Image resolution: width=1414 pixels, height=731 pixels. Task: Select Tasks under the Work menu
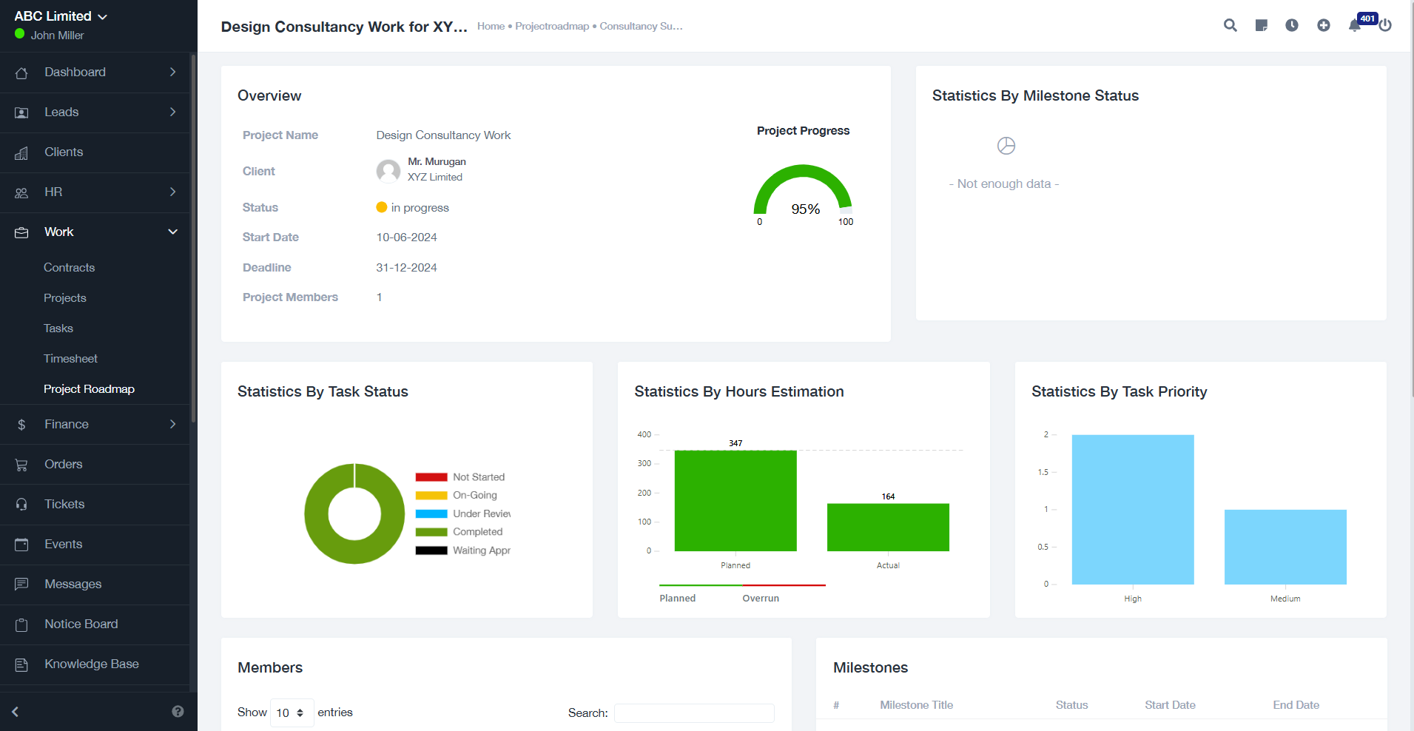pos(58,329)
